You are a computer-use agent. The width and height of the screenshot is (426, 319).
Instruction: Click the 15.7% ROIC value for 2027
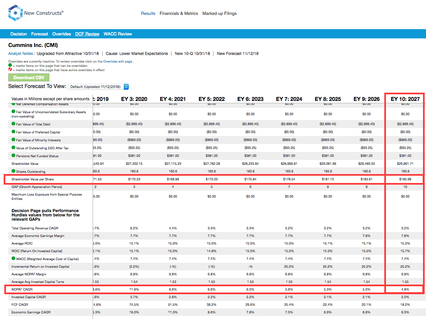tap(405, 251)
